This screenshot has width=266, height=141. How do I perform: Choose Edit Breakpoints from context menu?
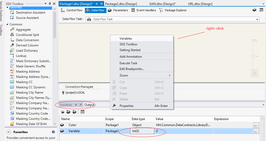(x=142, y=69)
